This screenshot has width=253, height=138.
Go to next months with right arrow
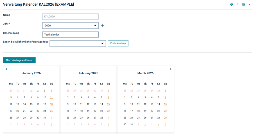click(x=171, y=69)
